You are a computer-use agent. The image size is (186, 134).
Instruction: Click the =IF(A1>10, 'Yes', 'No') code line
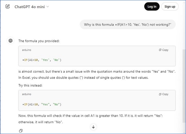coord(44,60)
